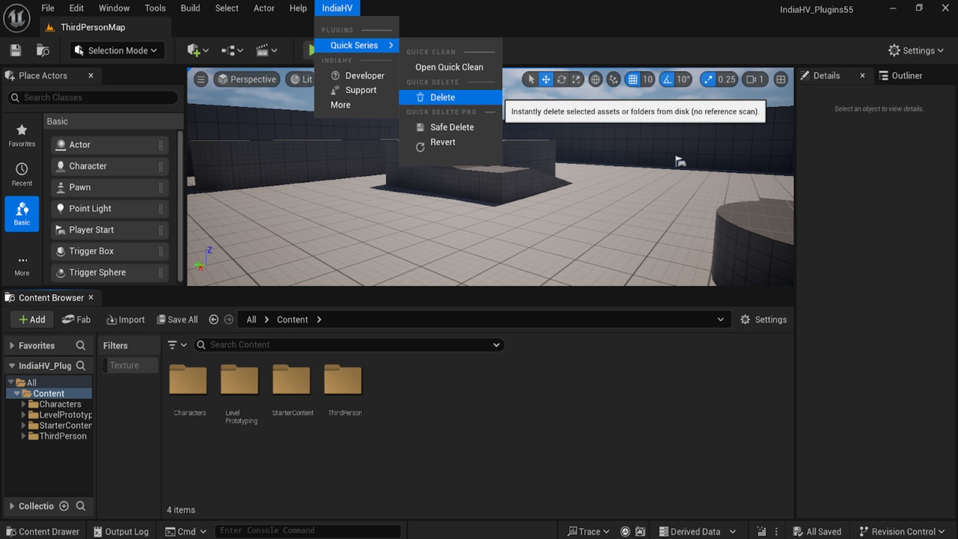Open the viewport options hamburger menu
This screenshot has height=539, width=958.
[201, 79]
